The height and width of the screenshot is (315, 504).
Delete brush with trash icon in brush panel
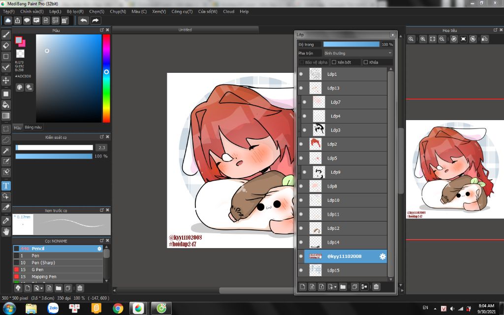(80, 288)
